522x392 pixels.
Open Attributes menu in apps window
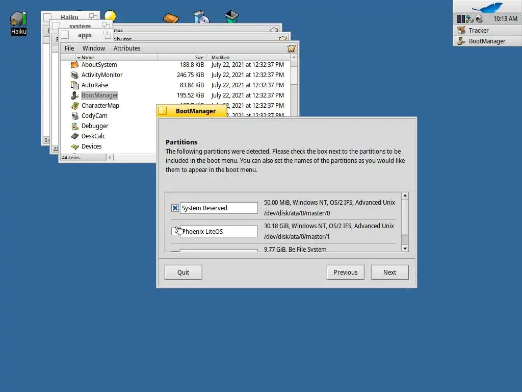pyautogui.click(x=127, y=48)
